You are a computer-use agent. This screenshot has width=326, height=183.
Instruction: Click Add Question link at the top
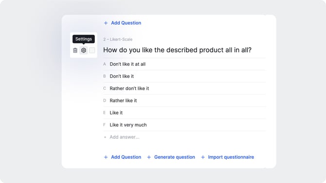pos(126,23)
